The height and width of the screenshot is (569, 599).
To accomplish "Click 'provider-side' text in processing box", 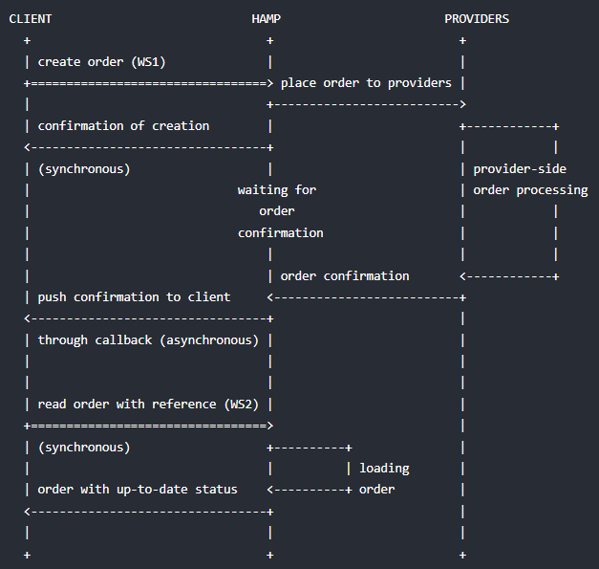I will pyautogui.click(x=520, y=169).
